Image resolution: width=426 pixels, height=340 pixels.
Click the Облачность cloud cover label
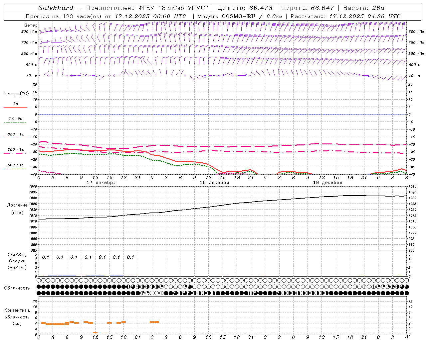click(17, 288)
